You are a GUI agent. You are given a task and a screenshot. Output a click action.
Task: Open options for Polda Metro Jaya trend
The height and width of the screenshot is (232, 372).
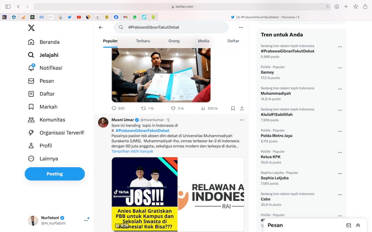click(x=340, y=131)
